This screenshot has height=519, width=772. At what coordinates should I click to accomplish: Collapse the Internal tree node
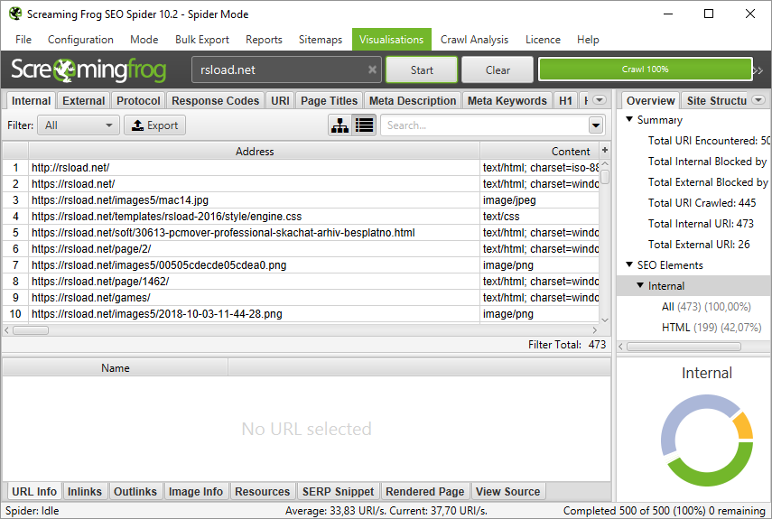click(639, 285)
